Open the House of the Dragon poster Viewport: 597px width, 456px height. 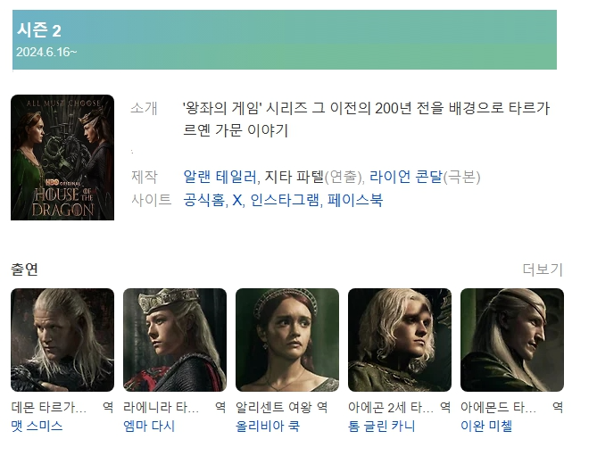pos(62,157)
